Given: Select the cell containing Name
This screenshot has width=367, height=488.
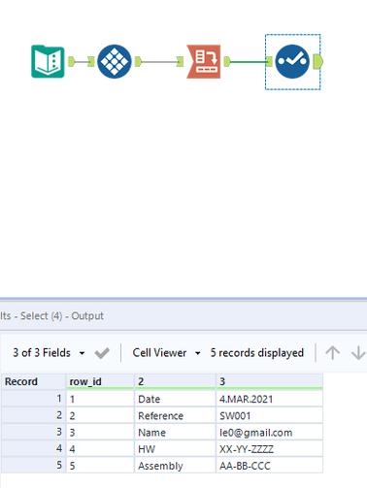Looking at the screenshot, I should click(x=175, y=433).
